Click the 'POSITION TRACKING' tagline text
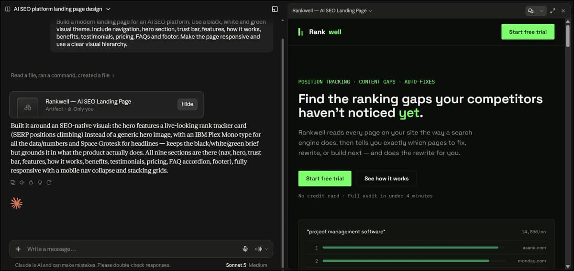Viewport: 574px width, 271px height. pyautogui.click(x=324, y=82)
